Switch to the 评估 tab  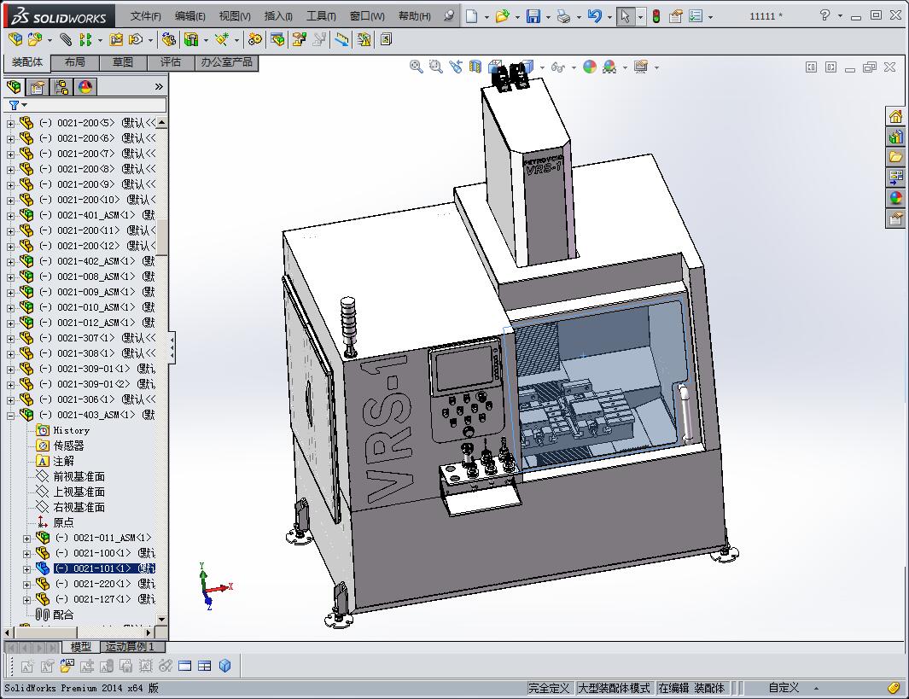[171, 62]
